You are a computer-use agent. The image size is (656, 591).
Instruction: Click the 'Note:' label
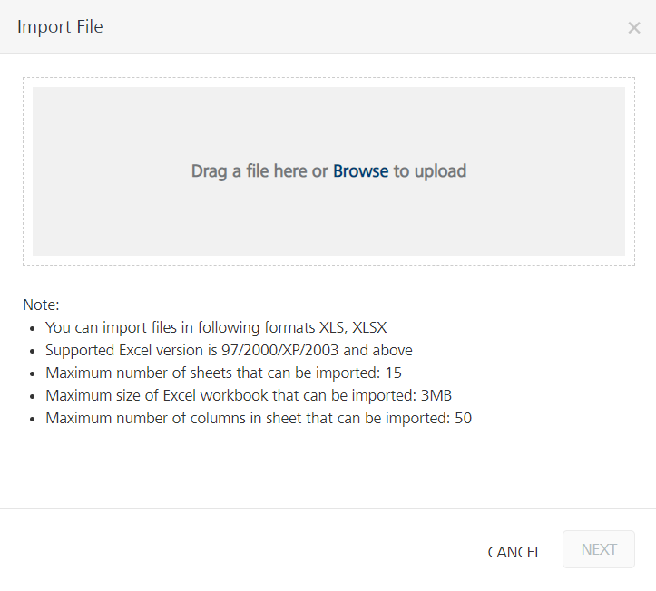[x=41, y=305]
